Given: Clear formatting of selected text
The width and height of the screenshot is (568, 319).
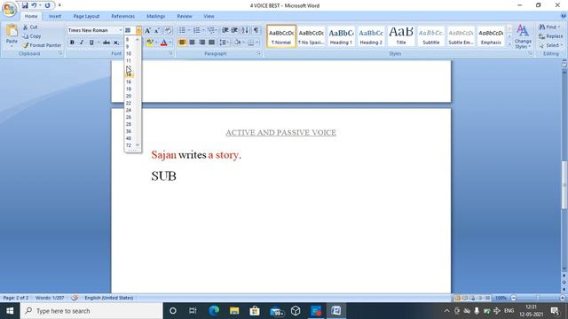Looking at the screenshot, I should tap(168, 30).
